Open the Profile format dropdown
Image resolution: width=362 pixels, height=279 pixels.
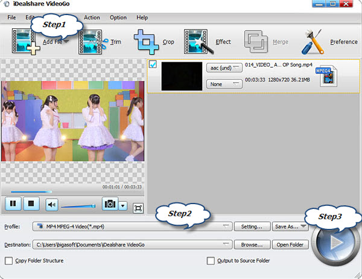[133, 226]
